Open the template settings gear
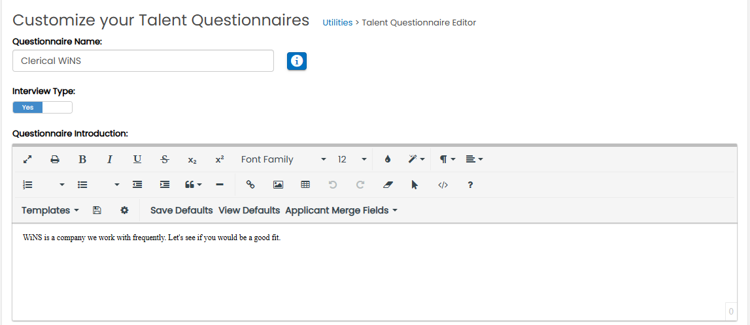The width and height of the screenshot is (750, 325). 124,210
